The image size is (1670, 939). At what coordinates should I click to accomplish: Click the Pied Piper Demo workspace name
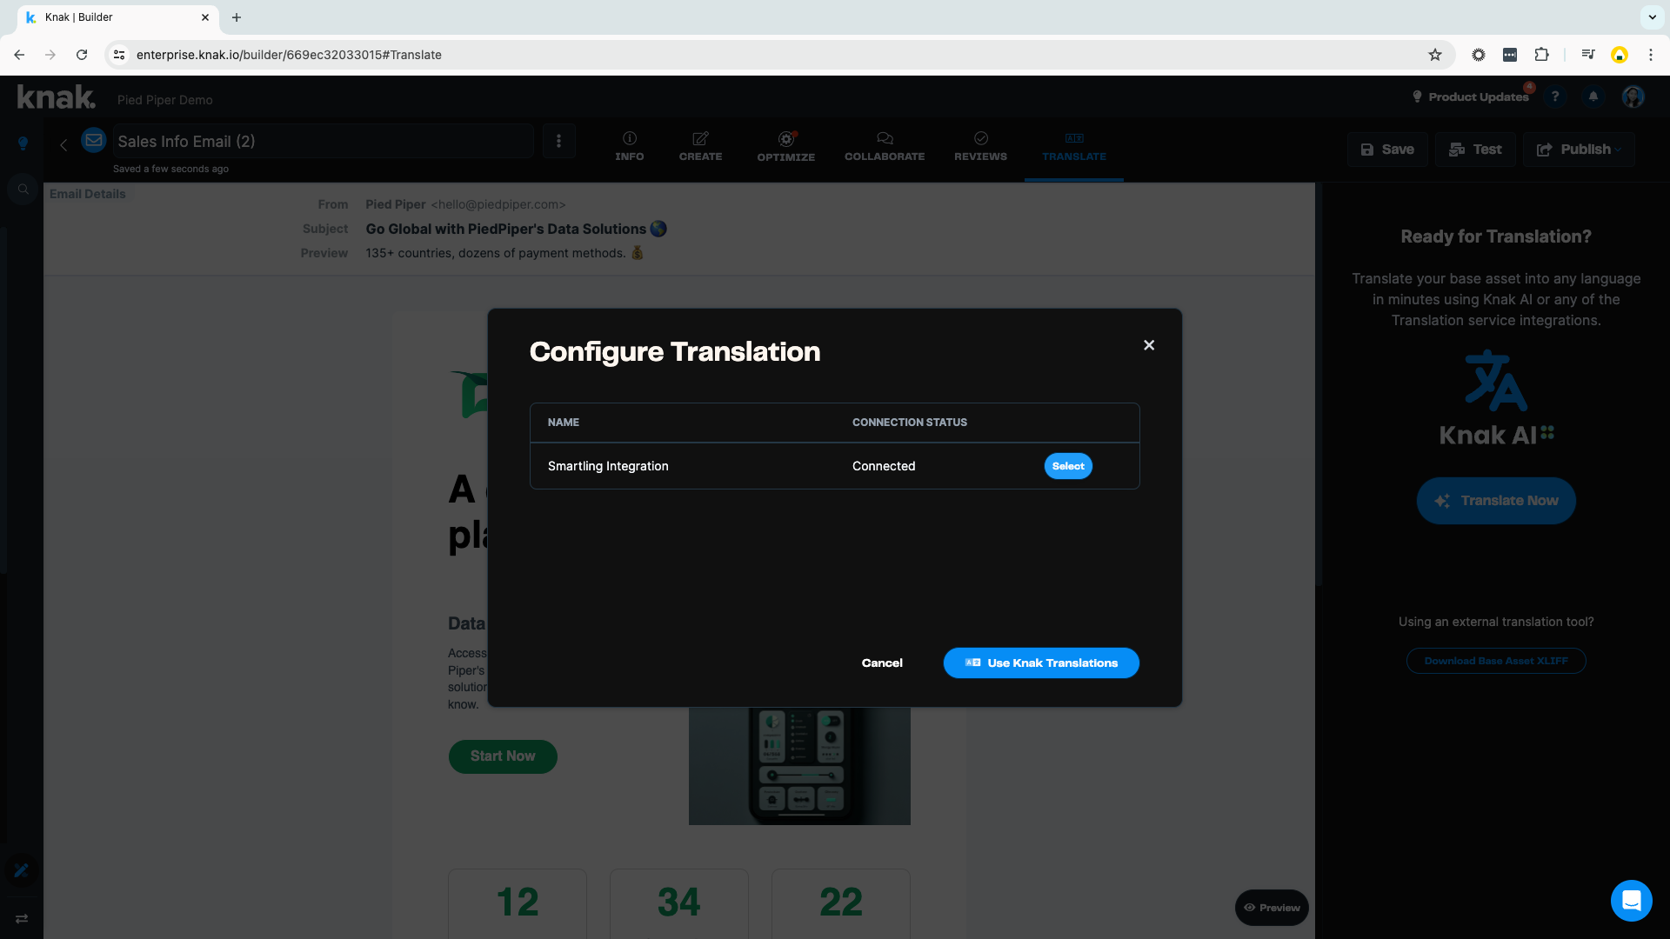pyautogui.click(x=165, y=100)
